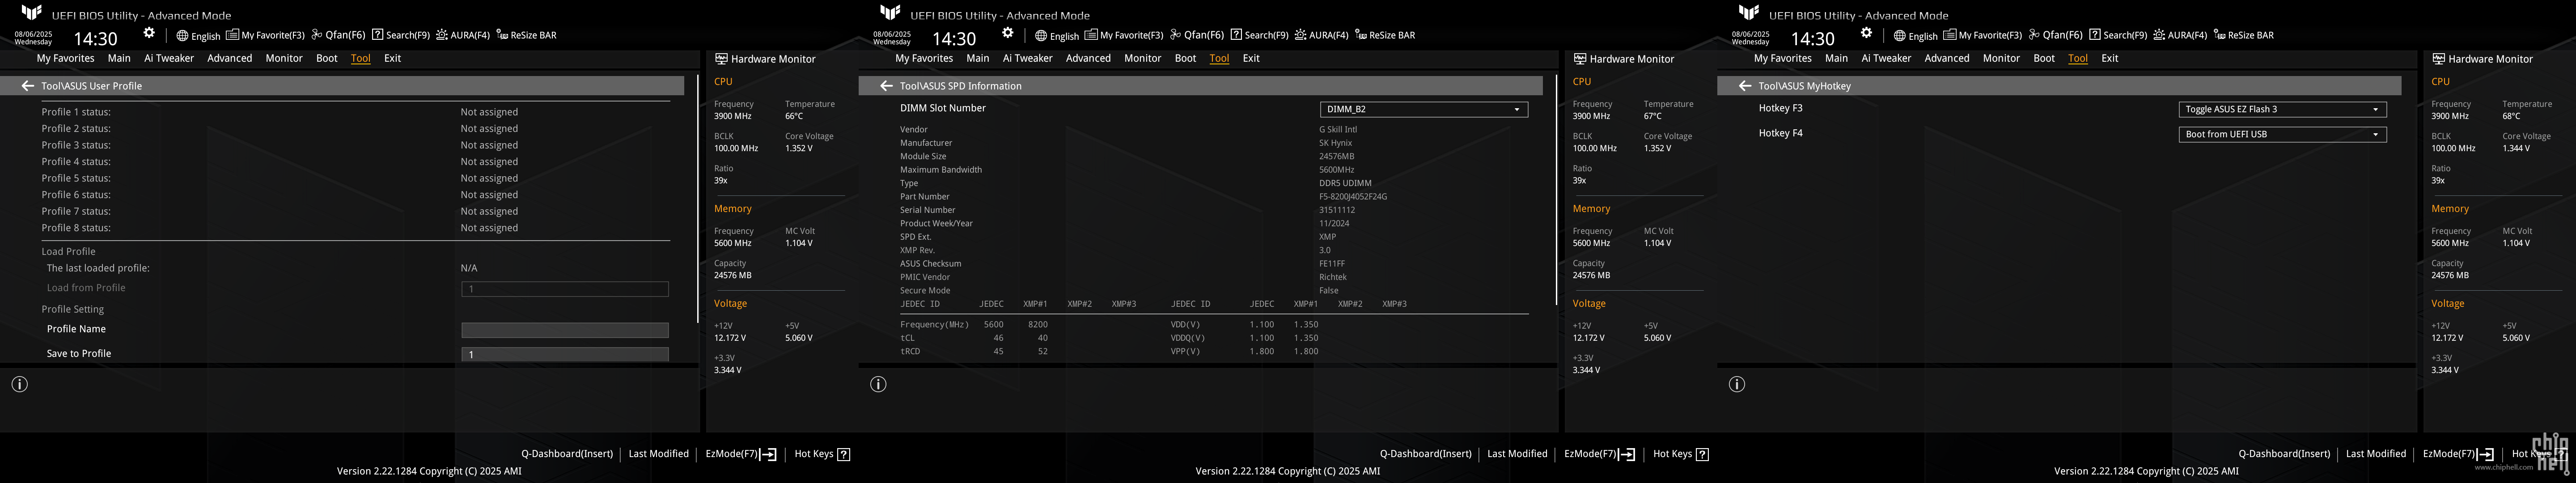Select Hotkey F3 label in MyHotkey screen
Viewport: 2576px width, 483px height.
tap(1780, 108)
